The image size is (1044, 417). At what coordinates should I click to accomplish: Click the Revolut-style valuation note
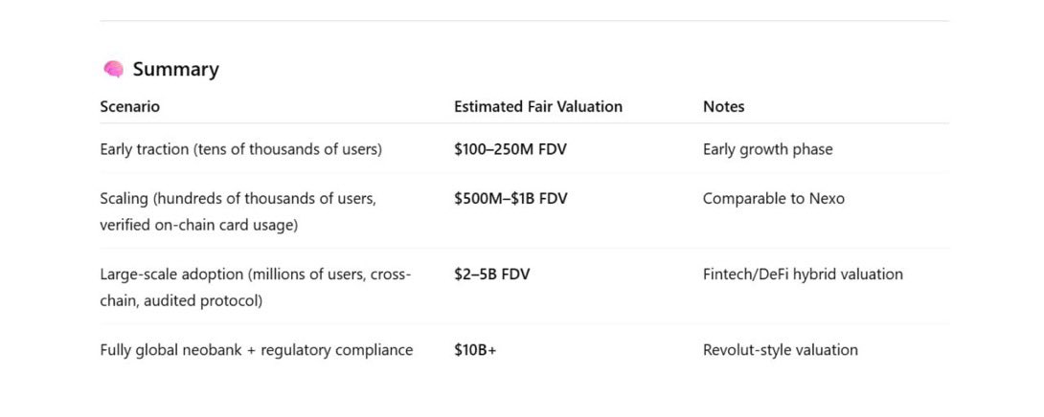pos(780,350)
